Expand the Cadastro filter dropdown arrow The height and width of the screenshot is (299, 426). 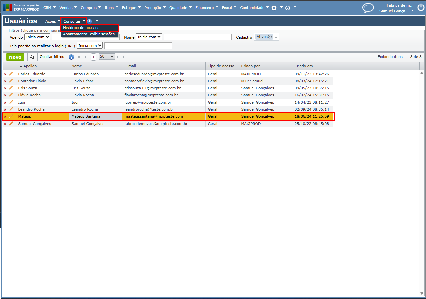click(276, 37)
